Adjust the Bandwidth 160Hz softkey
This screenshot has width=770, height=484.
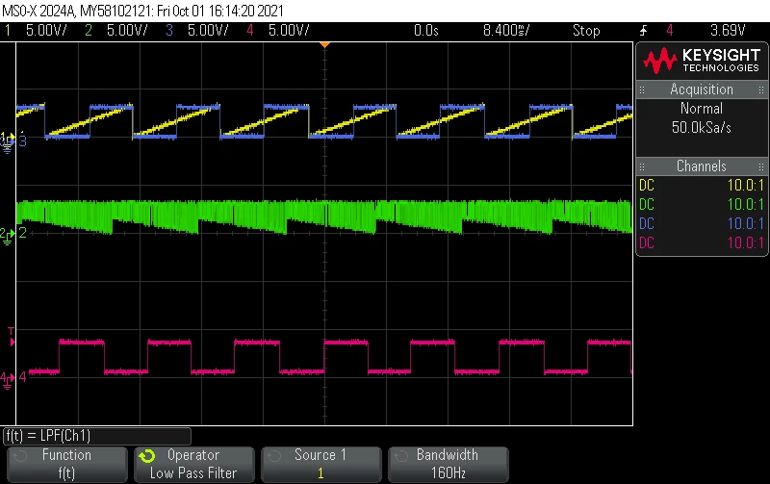(449, 465)
